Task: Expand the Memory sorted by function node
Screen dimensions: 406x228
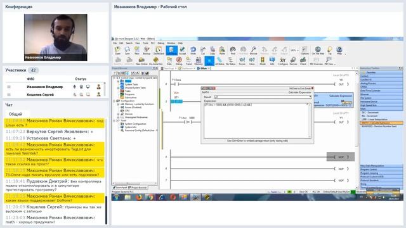Action: [x=119, y=104]
